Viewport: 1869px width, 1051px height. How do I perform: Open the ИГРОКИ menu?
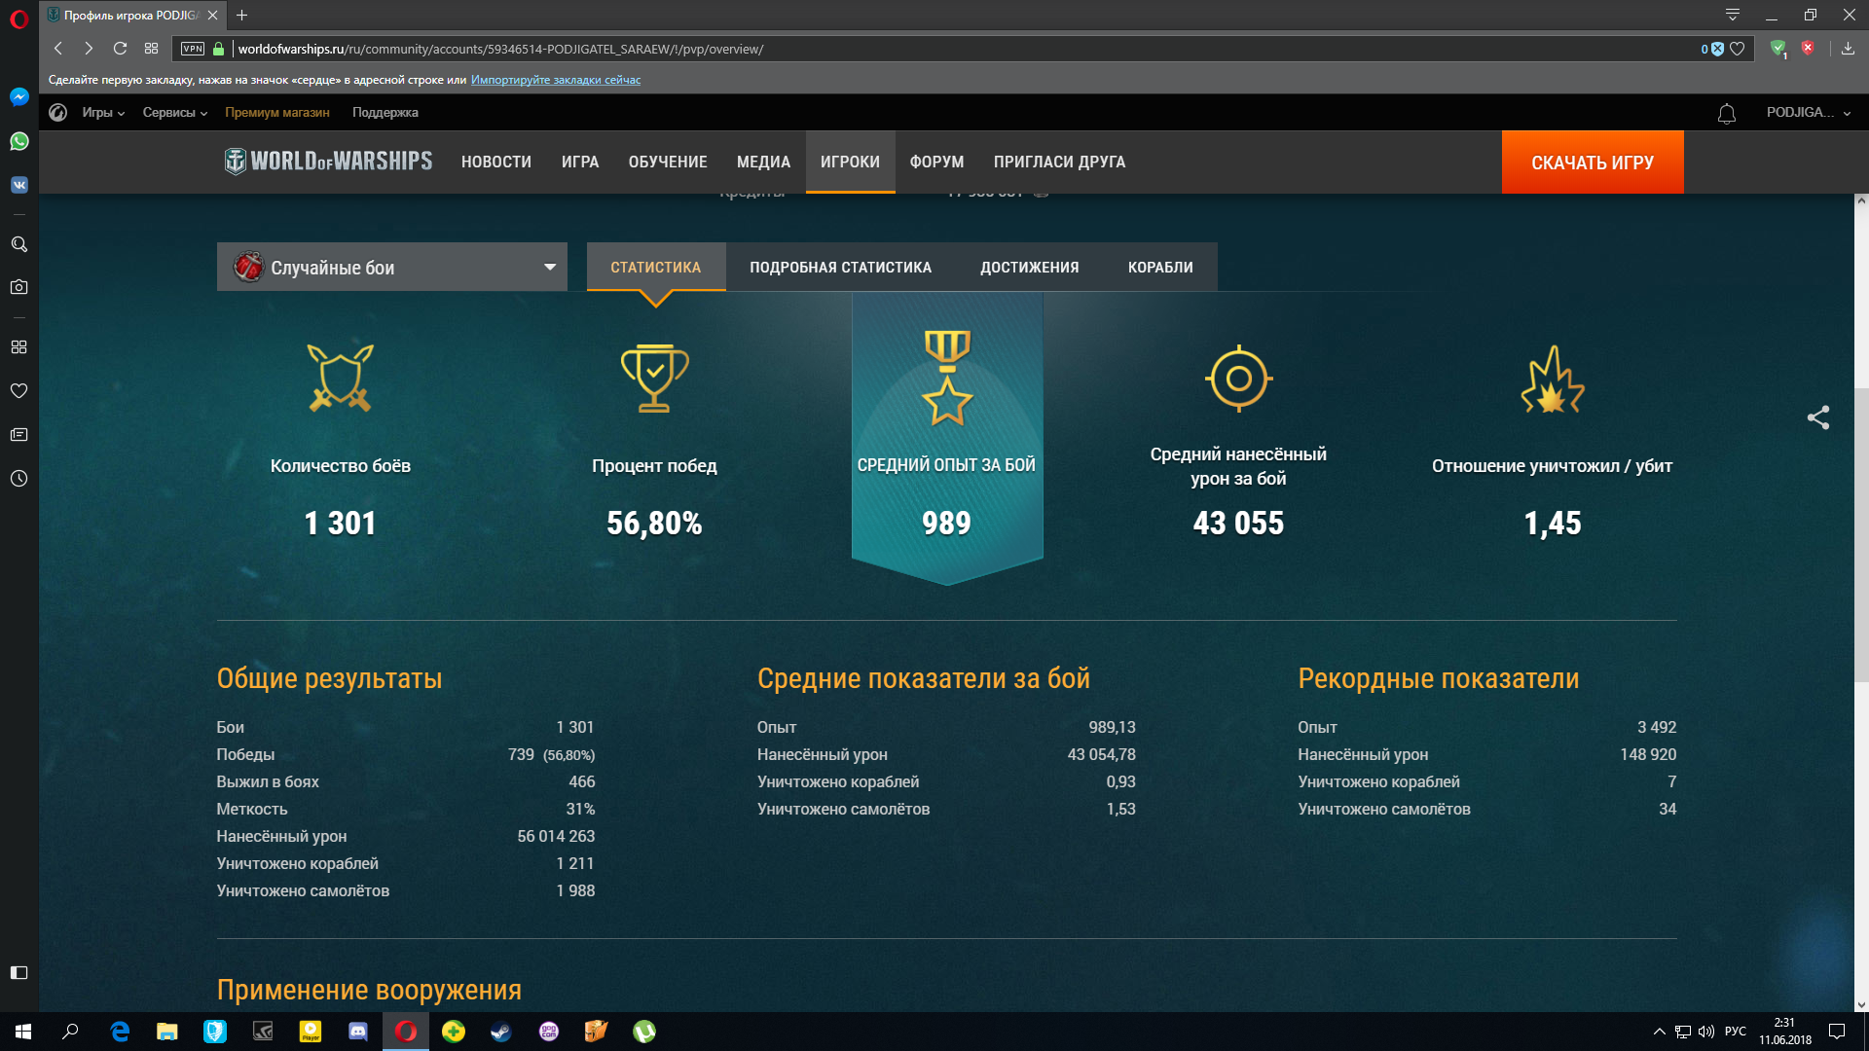pos(850,163)
